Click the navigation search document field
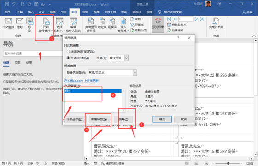Image resolution: width=258 pixels, height=166 pixels. click(33, 53)
